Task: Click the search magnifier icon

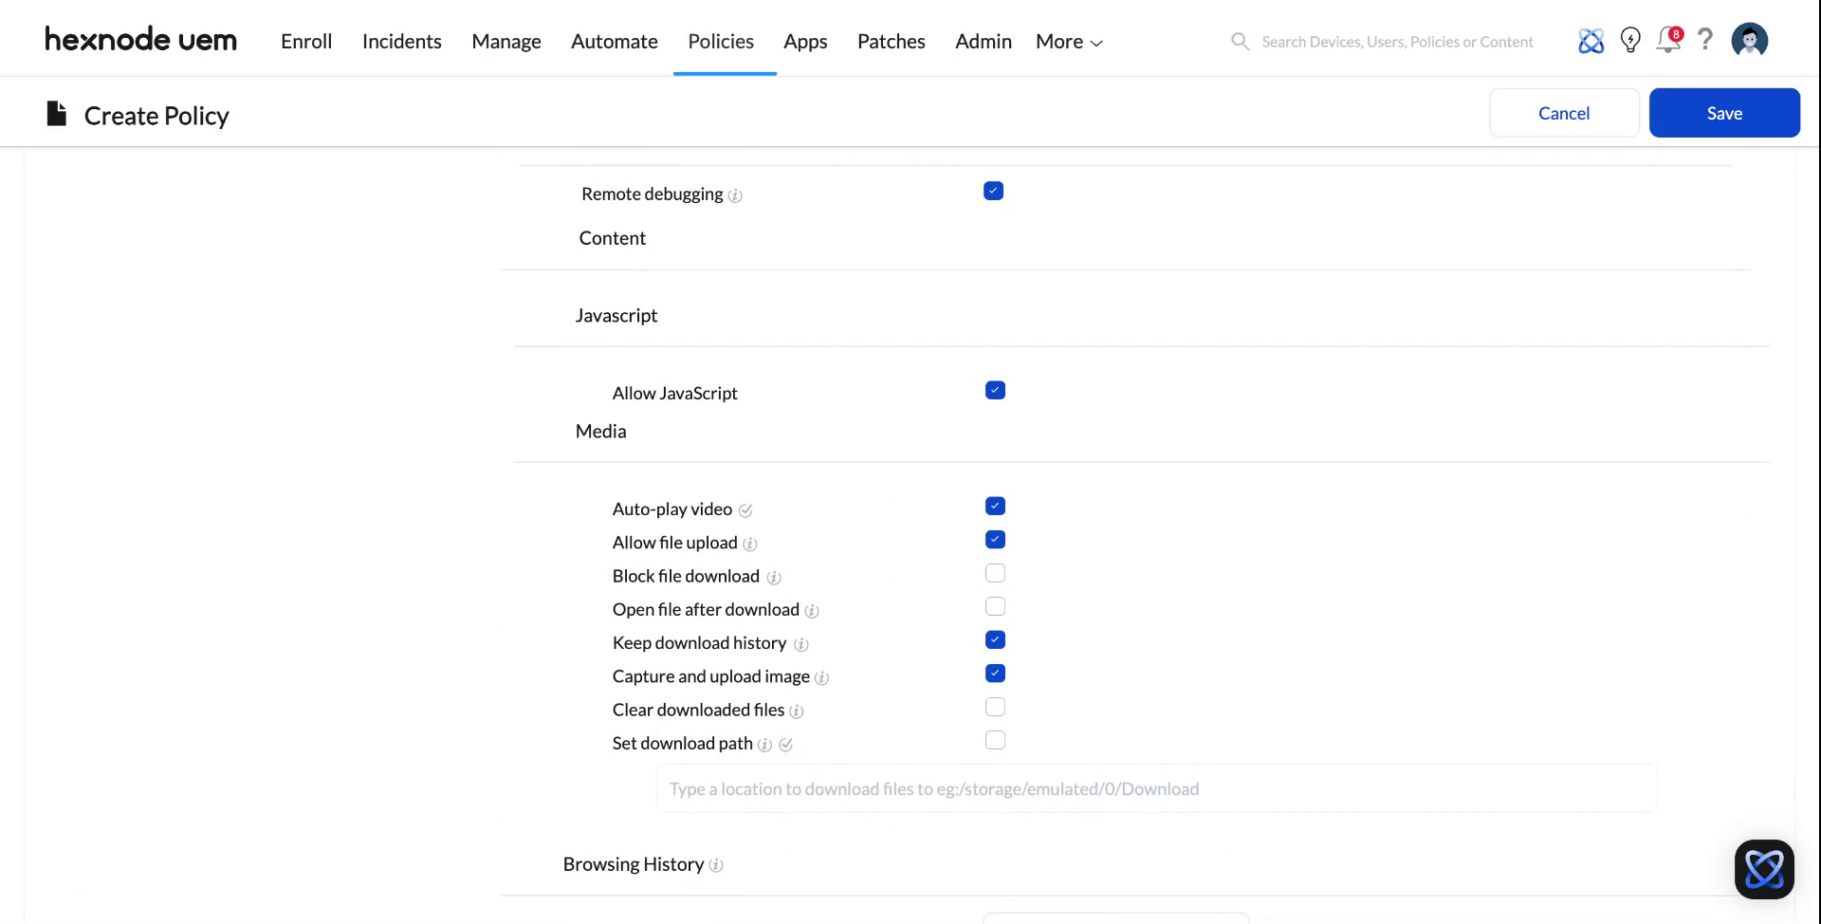Action: (x=1240, y=41)
